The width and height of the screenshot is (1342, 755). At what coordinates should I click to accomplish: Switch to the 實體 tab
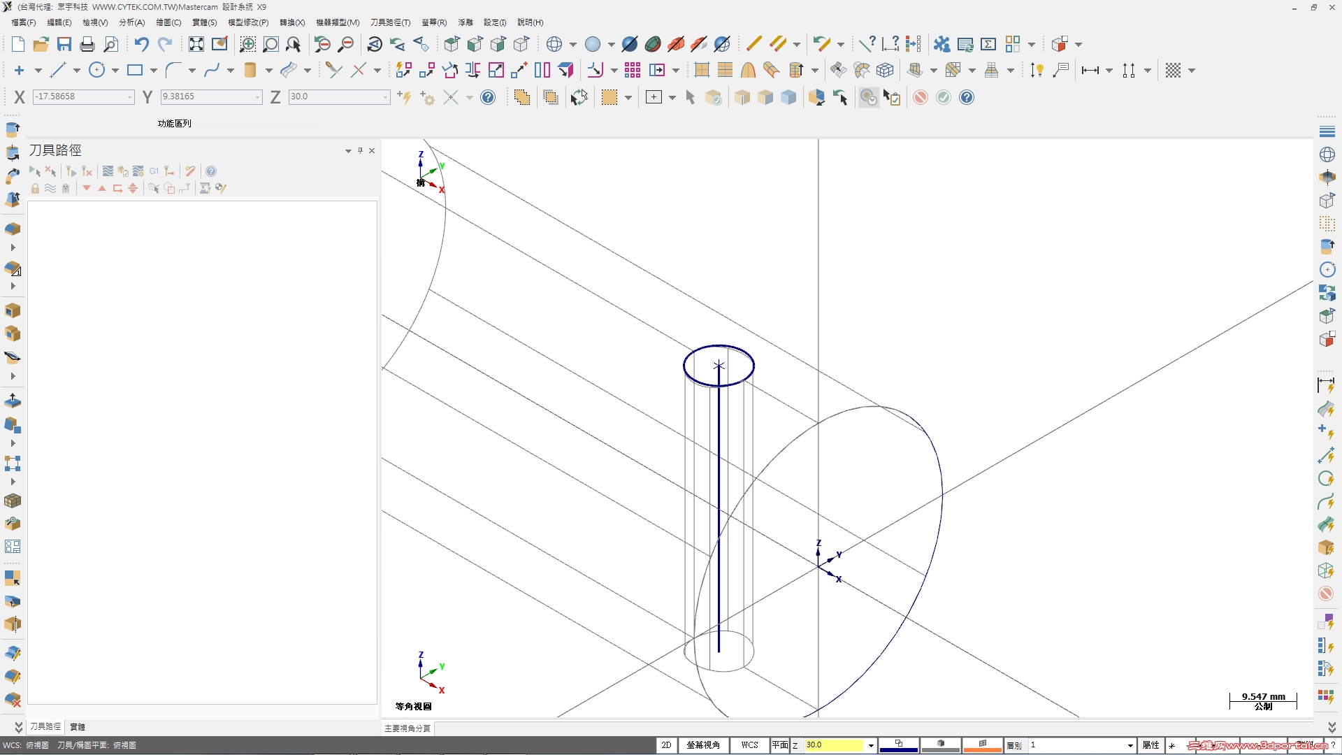coord(78,727)
